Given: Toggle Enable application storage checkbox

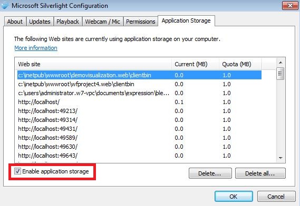Looking at the screenshot, I should click(17, 171).
